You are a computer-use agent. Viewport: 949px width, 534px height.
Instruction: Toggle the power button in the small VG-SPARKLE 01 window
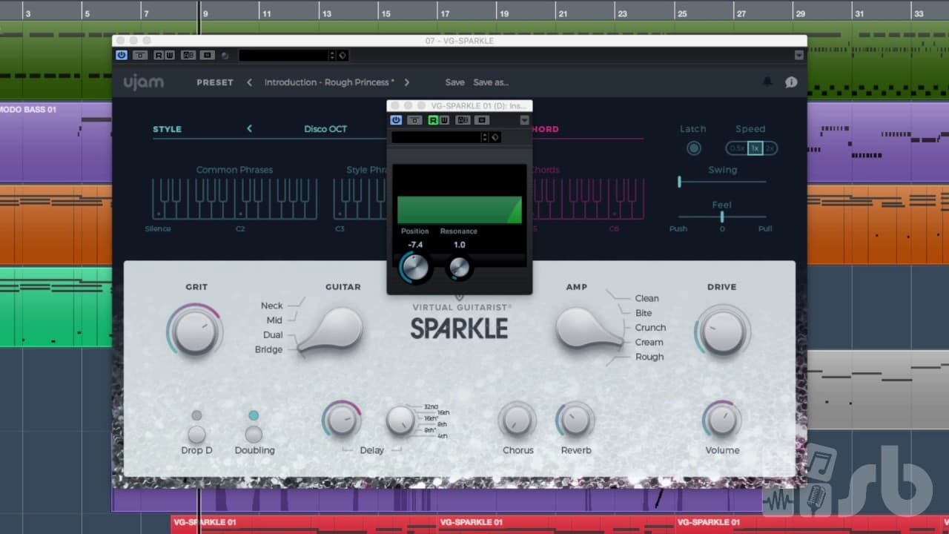pyautogui.click(x=396, y=120)
